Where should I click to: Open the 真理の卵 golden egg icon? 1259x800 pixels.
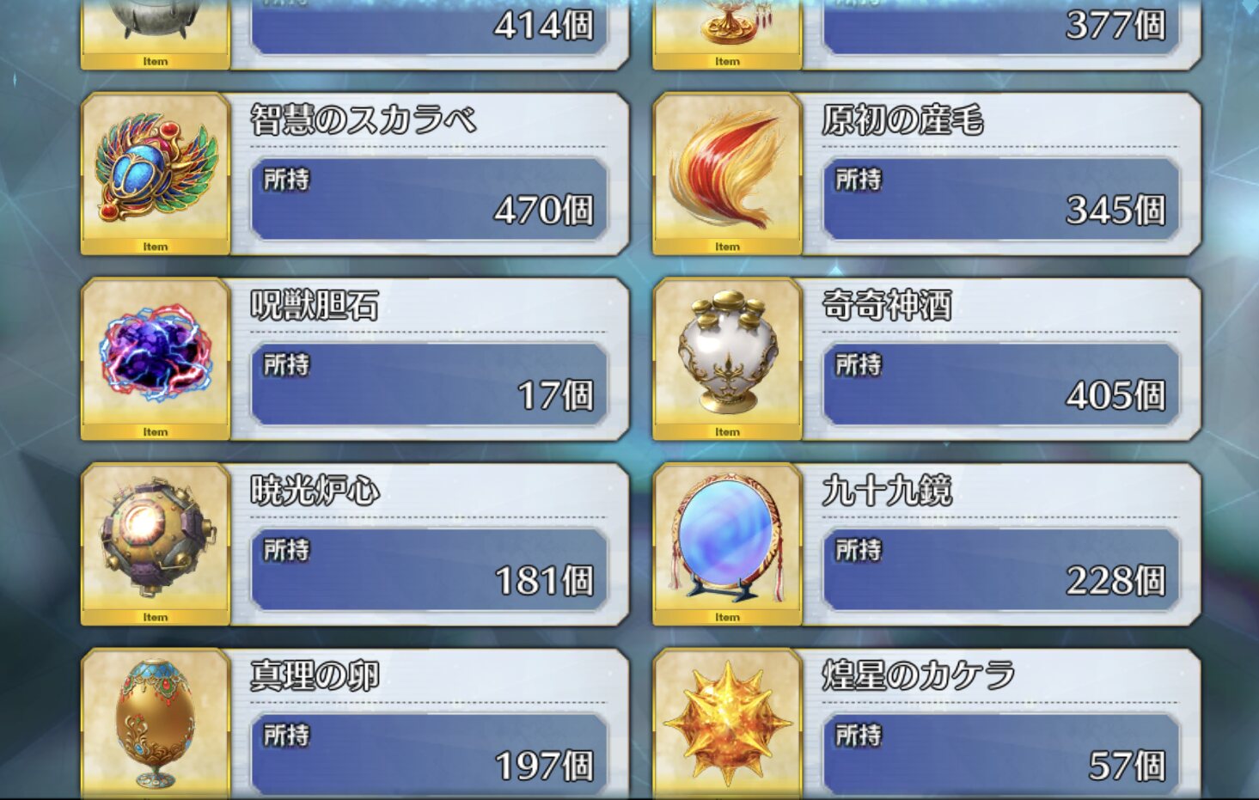coord(156,724)
